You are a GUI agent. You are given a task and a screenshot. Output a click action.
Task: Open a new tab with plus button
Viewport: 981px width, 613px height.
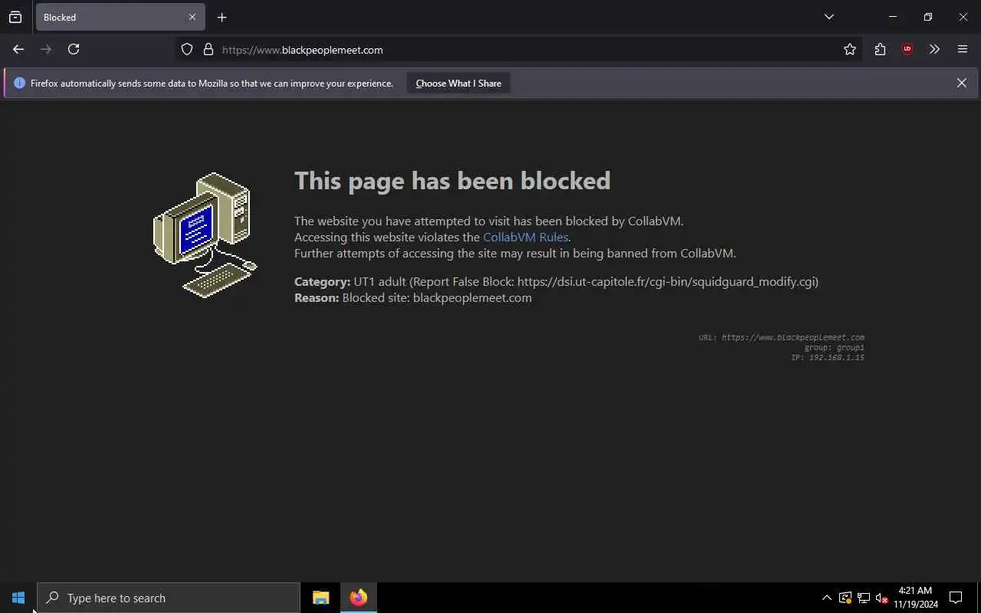pos(221,17)
